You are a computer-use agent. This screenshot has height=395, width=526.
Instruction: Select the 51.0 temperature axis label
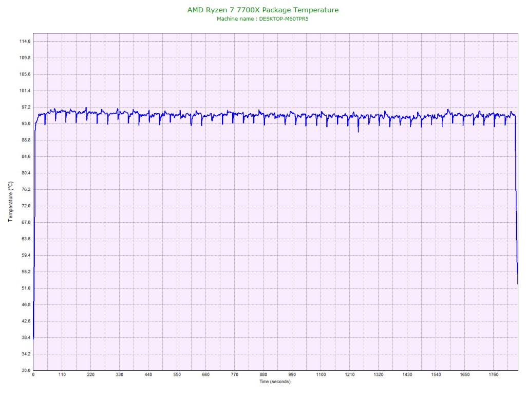tap(25, 288)
